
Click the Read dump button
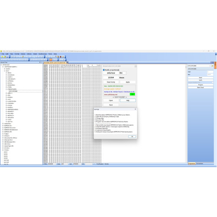coord(111,82)
